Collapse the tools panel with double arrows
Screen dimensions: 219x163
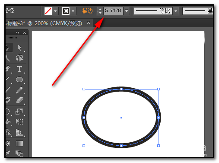(x=18, y=33)
